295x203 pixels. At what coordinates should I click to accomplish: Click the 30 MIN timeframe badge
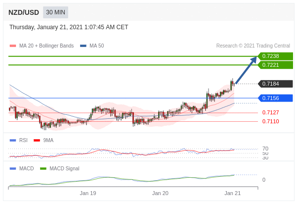[x=55, y=12]
